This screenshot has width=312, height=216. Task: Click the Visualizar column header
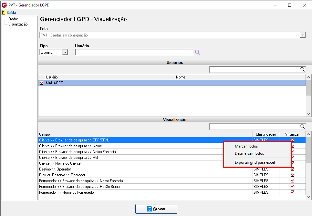(x=293, y=134)
